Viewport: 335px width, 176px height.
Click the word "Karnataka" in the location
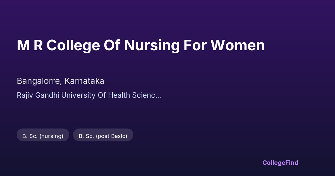tap(84, 81)
